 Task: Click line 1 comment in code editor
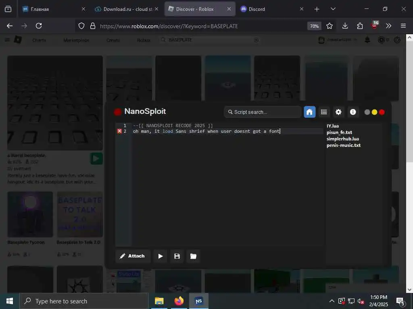[x=173, y=126]
